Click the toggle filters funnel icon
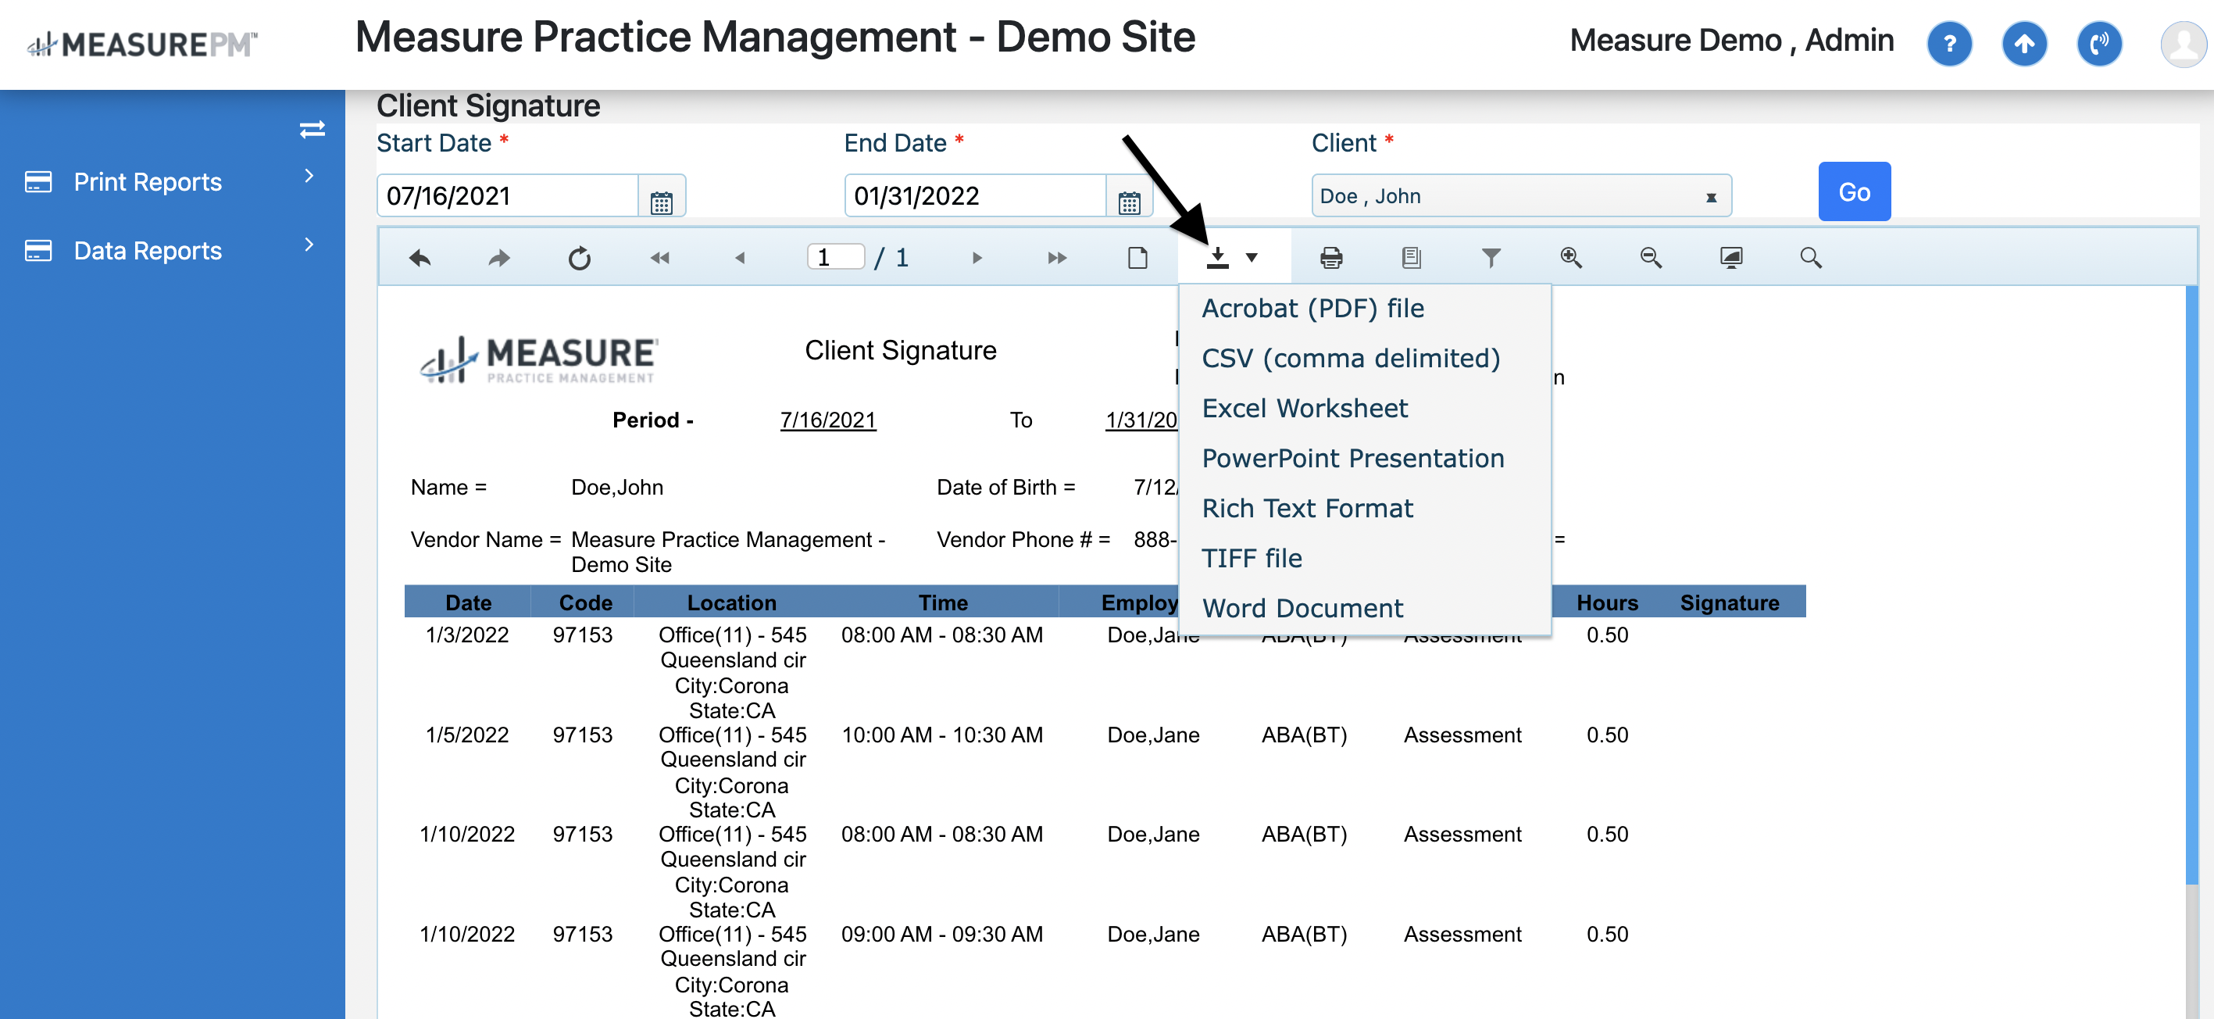Screen dimensions: 2214x1019 point(1491,258)
